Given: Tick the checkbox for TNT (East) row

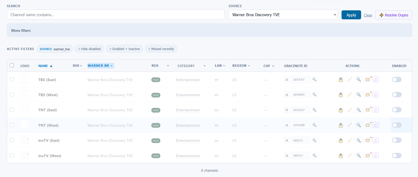Looking at the screenshot, I should [12, 109].
